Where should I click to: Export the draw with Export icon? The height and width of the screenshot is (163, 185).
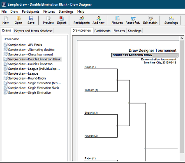(62, 20)
